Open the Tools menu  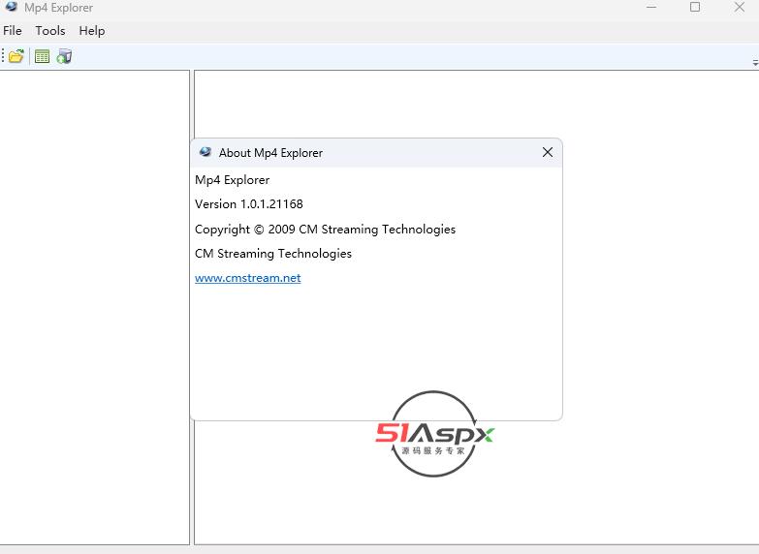coord(50,30)
